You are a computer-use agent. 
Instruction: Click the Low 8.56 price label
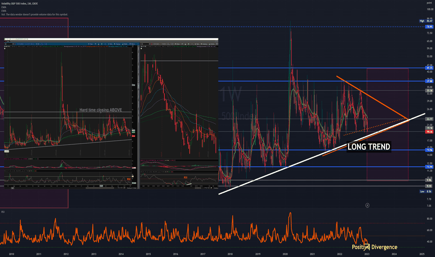coord(426,192)
